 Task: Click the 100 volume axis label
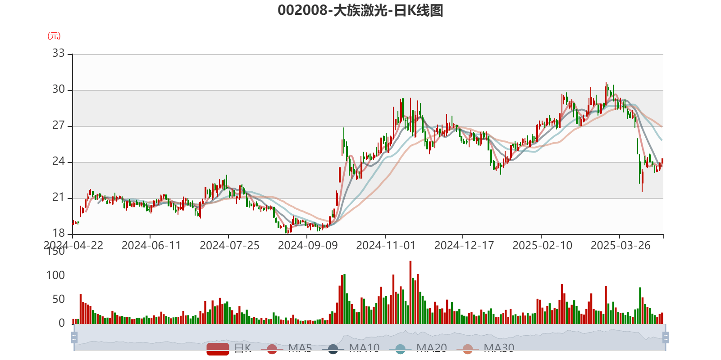[56, 275]
